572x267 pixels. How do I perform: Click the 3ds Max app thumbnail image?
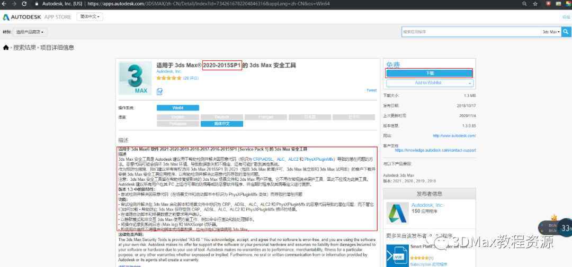[135, 78]
